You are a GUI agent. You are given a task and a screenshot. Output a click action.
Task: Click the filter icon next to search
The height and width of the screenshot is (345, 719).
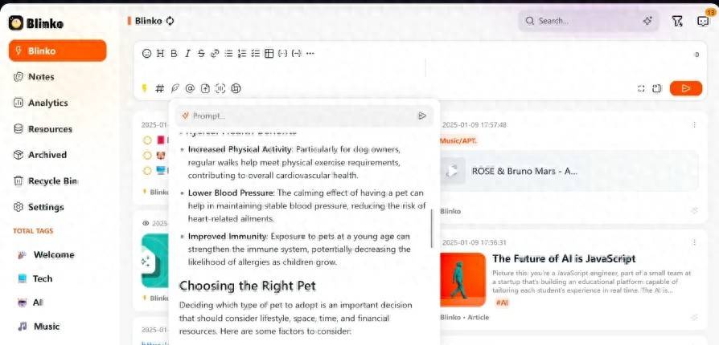tap(676, 21)
